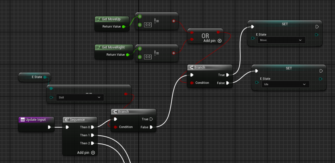Click the == node boolean output pin
The image size is (335, 163).
click(126, 94)
